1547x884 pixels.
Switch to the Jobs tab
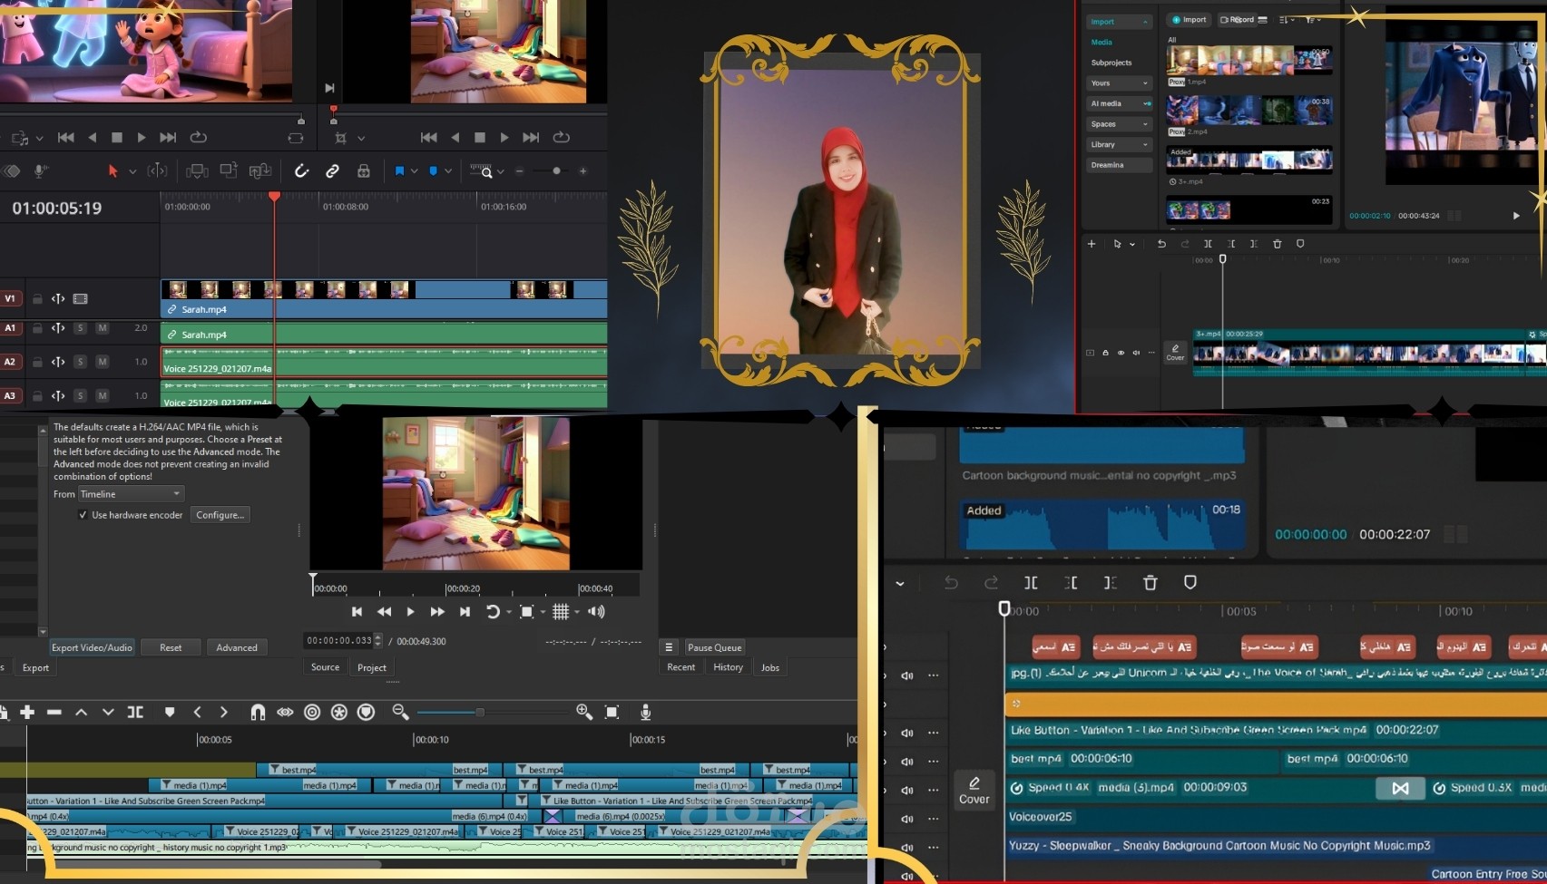click(x=769, y=667)
